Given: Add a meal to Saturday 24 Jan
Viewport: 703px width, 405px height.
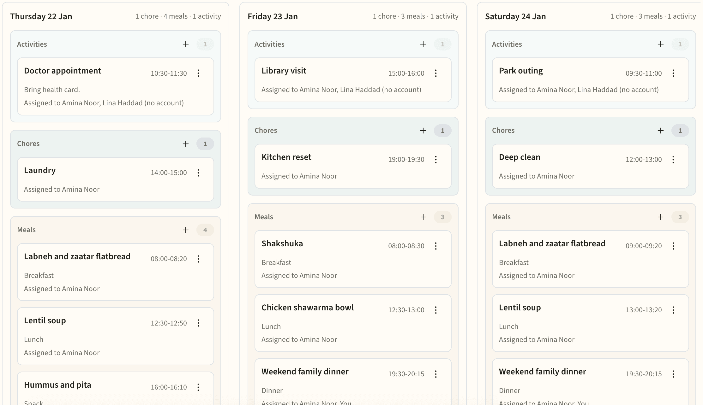Looking at the screenshot, I should (660, 217).
